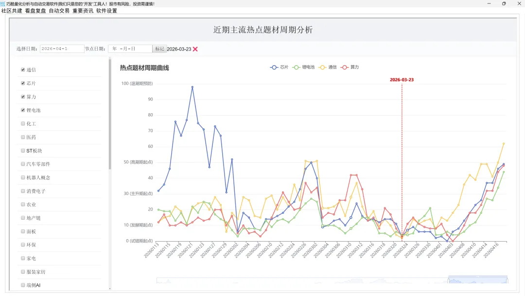
Task: Click the scroll-down arrow of sector list
Action: point(110,289)
